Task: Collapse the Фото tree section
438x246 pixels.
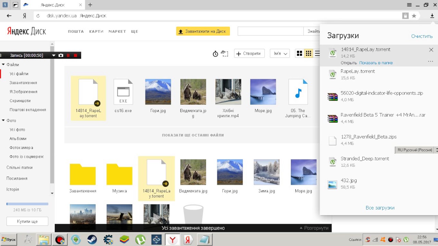Action: point(3,121)
